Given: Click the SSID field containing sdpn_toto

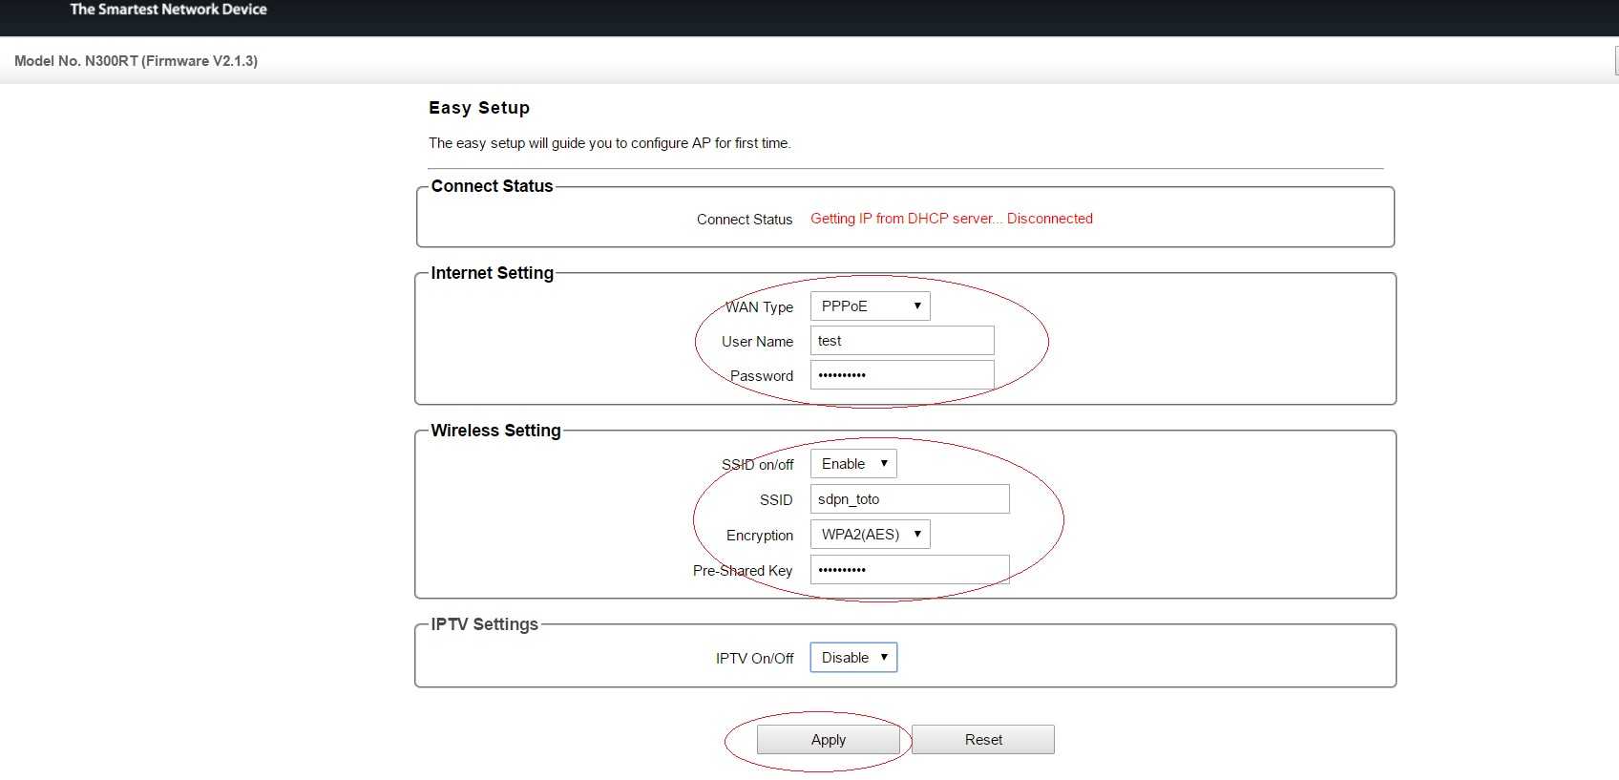Looking at the screenshot, I should 909,499.
